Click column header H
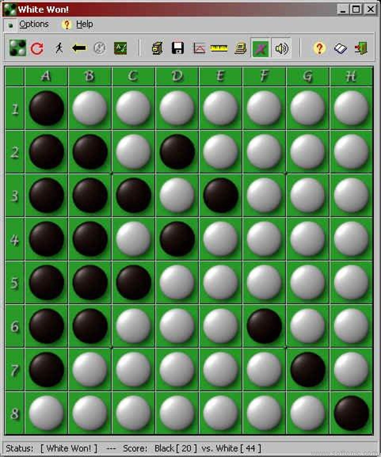The width and height of the screenshot is (381, 457). (351, 77)
